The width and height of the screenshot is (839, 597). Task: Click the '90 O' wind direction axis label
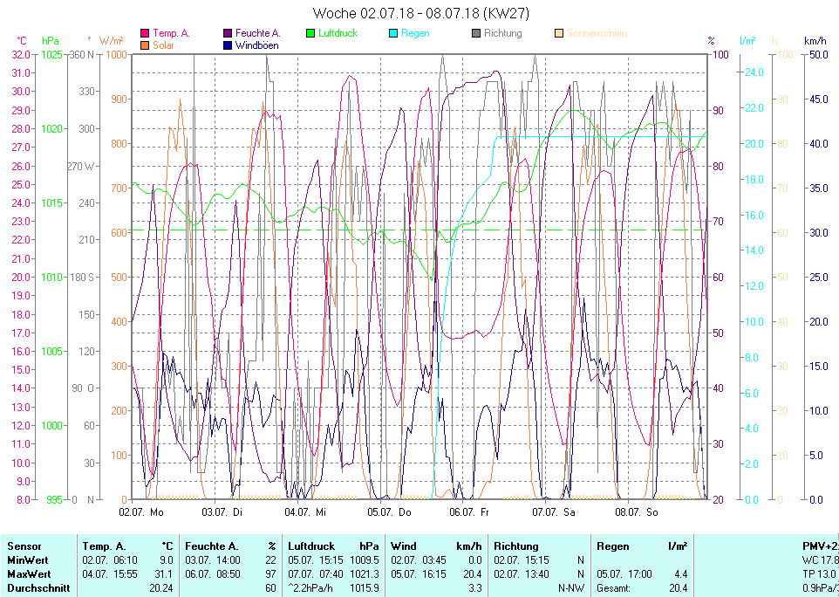(83, 388)
